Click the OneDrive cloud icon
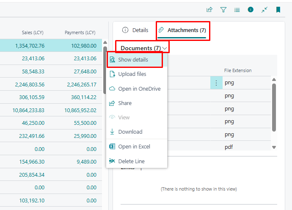 (x=112, y=89)
